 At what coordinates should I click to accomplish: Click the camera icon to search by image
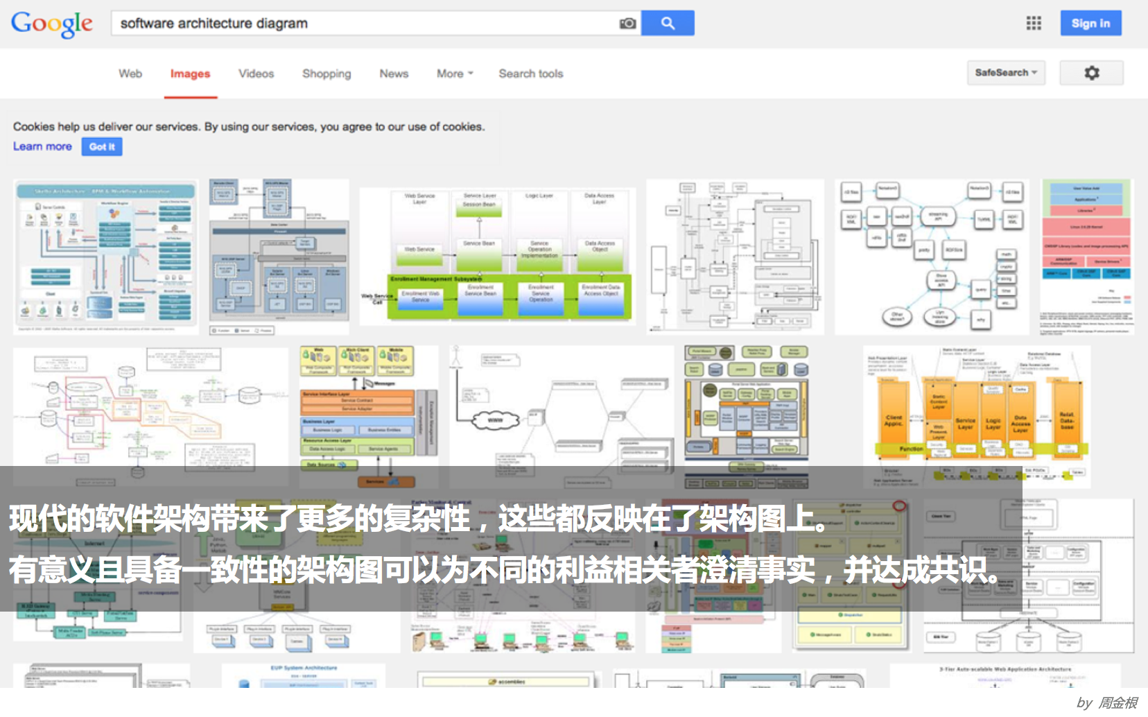626,23
